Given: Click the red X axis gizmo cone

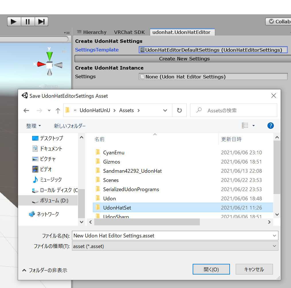Looking at the screenshot, I should click(41, 64).
